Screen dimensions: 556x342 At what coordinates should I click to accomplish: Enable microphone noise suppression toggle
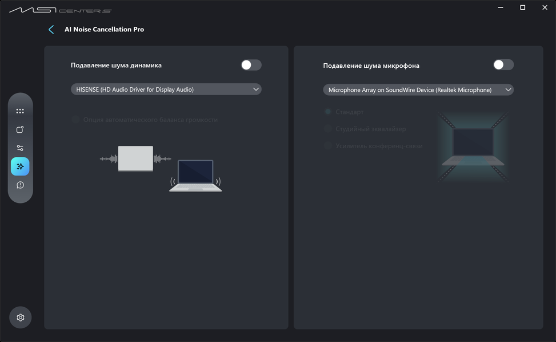(x=503, y=65)
